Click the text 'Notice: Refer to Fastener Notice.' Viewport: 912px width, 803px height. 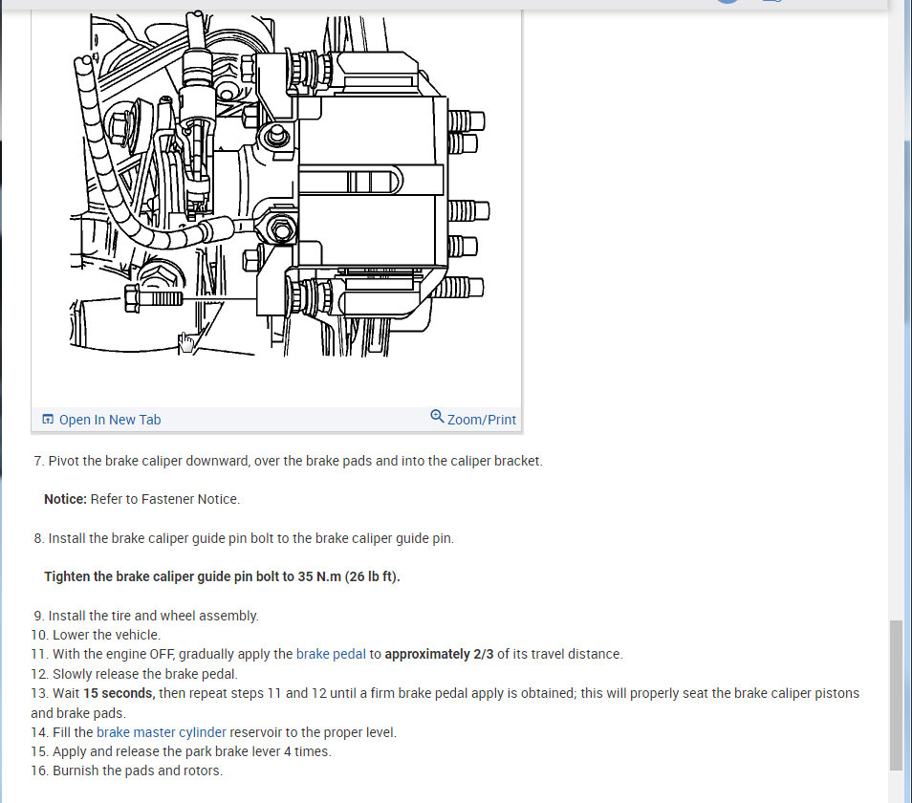click(141, 499)
